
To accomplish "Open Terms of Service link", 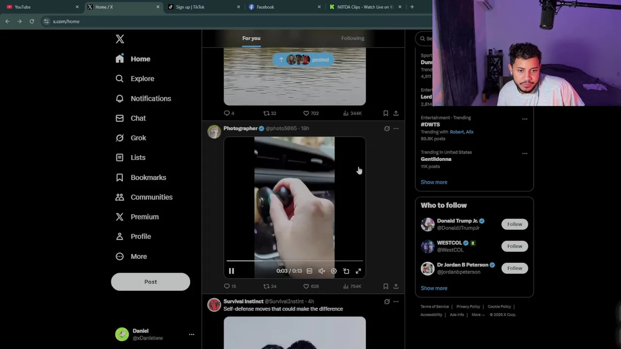I will pos(435,307).
